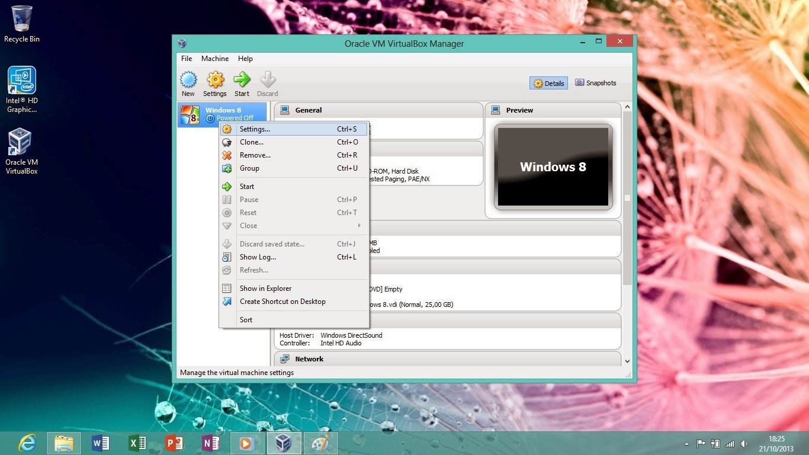Click the network signal tray icon

coord(730,444)
